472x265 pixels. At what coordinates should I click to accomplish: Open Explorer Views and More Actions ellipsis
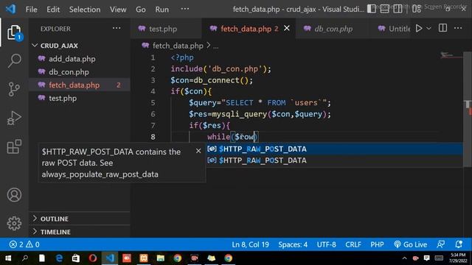[x=117, y=28]
